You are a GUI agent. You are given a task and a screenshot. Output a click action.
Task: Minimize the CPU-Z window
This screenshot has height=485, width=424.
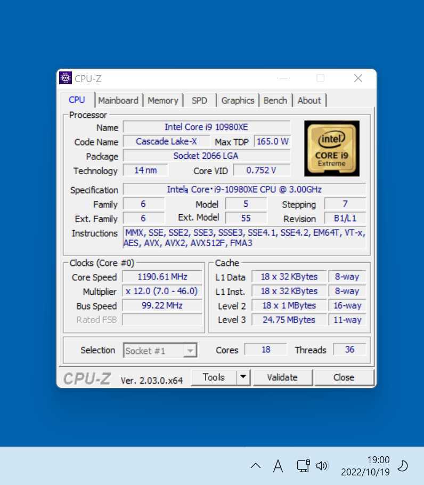pyautogui.click(x=283, y=78)
